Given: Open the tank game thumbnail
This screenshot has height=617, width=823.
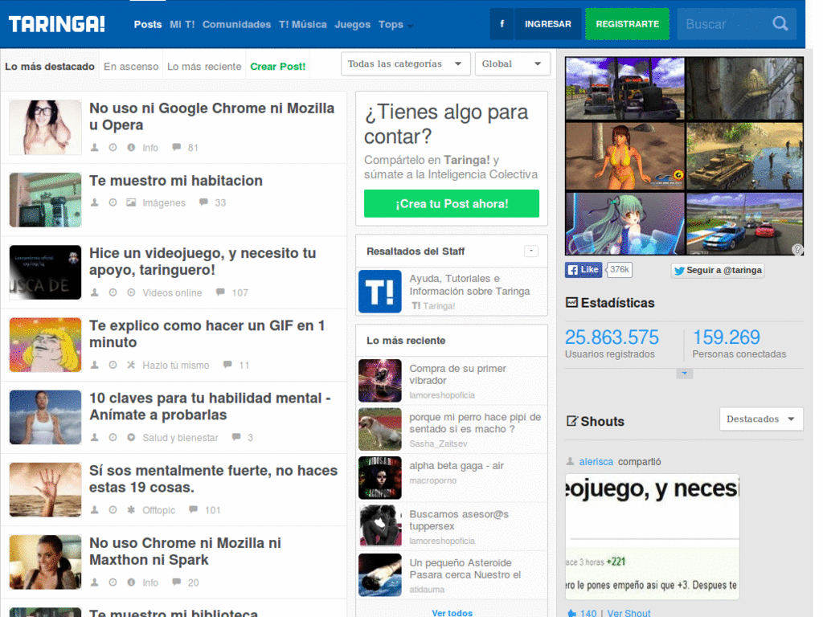Looking at the screenshot, I should pyautogui.click(x=745, y=157).
